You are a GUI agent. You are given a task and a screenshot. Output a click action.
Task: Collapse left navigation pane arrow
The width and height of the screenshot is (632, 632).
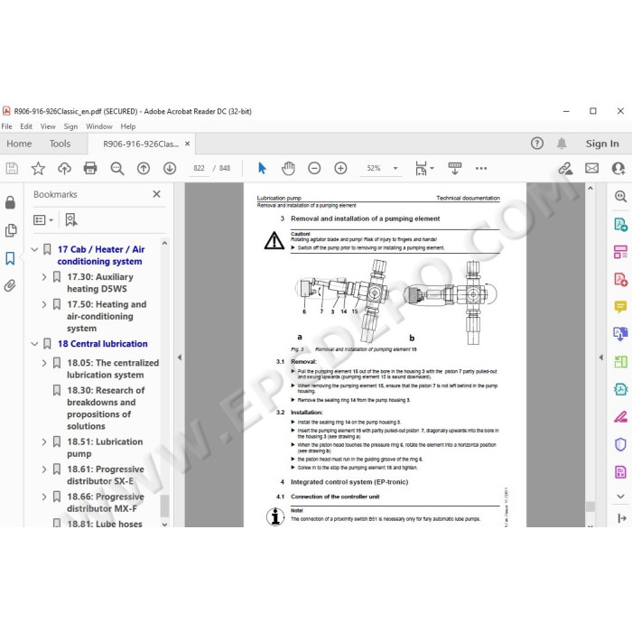coord(180,358)
